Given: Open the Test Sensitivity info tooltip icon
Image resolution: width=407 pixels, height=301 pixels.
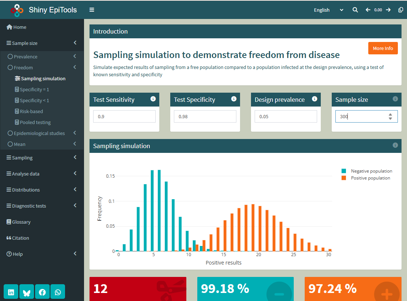Looking at the screenshot, I should pos(153,99).
